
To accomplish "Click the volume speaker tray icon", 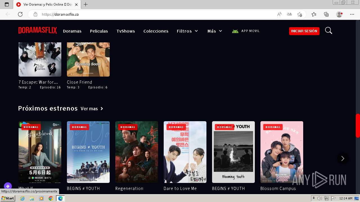I will click(x=320, y=198).
